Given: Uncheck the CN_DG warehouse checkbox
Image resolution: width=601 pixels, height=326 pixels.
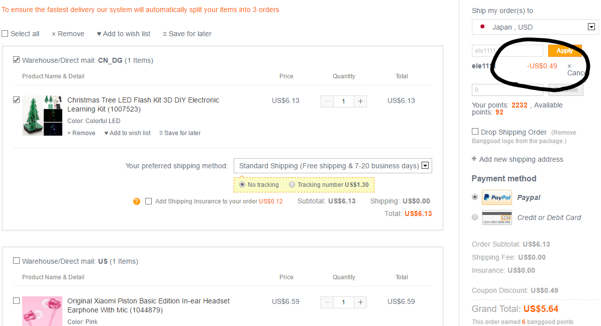Looking at the screenshot, I should click(16, 60).
